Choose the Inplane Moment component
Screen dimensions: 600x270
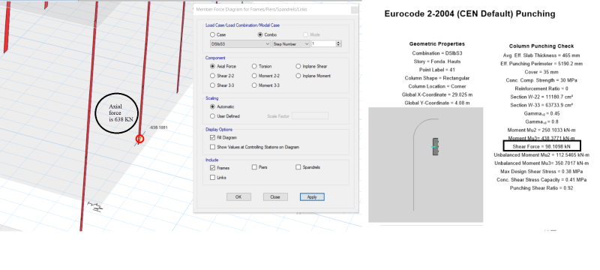(x=298, y=76)
